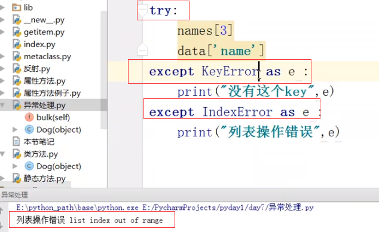Click the try keyword in editor
Screen dimensions: 379x232
tap(160, 10)
